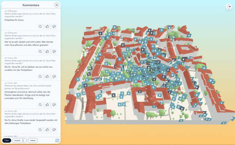Click the compass icon on the map

click(229, 7)
